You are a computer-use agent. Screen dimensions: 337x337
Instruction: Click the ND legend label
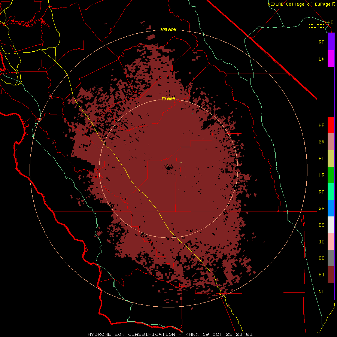(x=321, y=292)
